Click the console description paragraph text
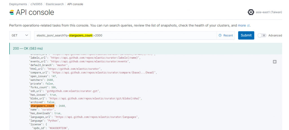This screenshot has width=289, height=130. point(130,26)
